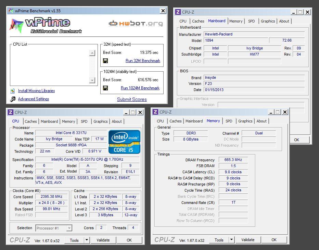Click OK in the CPU-Z CPU window

[129, 240]
